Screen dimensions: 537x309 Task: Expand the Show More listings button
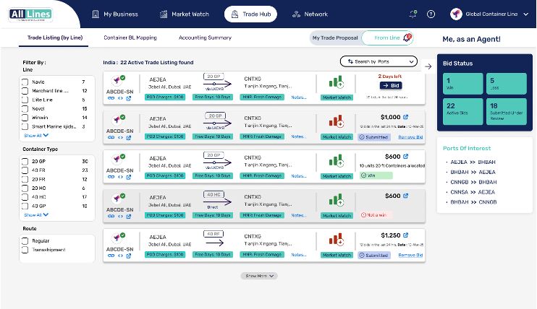[259, 276]
